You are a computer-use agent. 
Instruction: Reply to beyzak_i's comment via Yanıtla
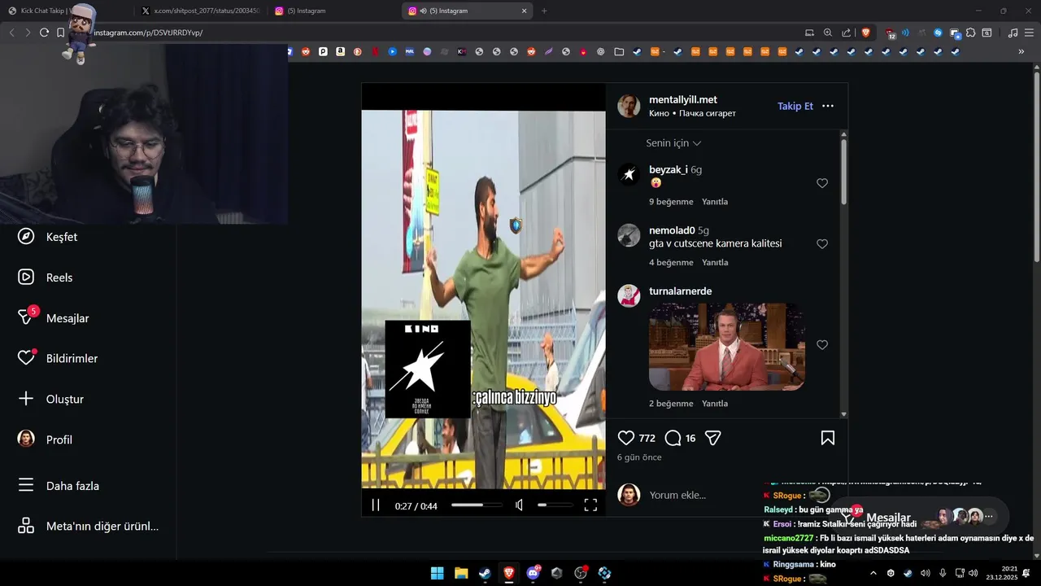(x=715, y=202)
